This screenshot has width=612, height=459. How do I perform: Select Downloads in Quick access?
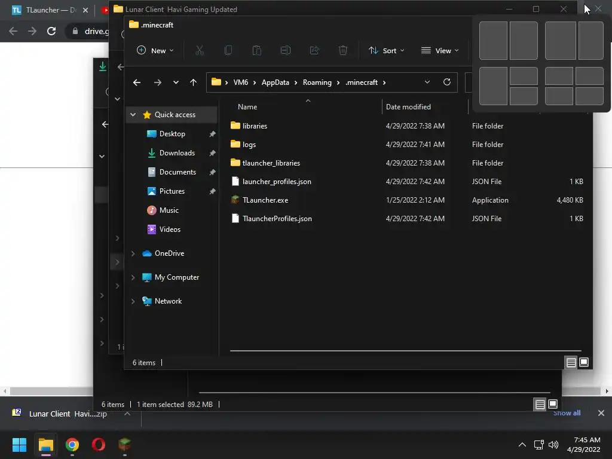177,153
